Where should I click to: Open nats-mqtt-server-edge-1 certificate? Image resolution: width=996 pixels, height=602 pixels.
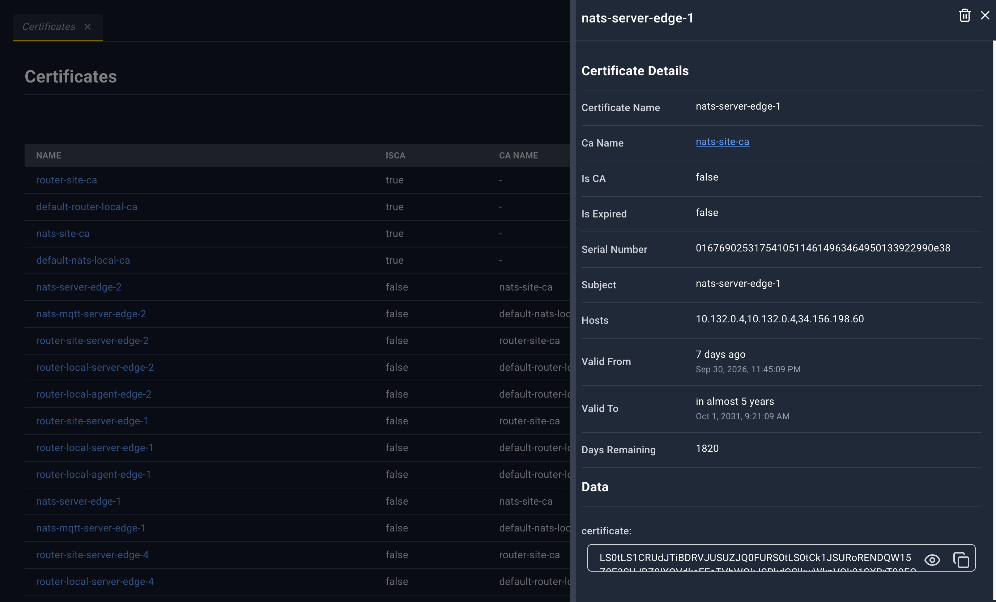point(90,528)
